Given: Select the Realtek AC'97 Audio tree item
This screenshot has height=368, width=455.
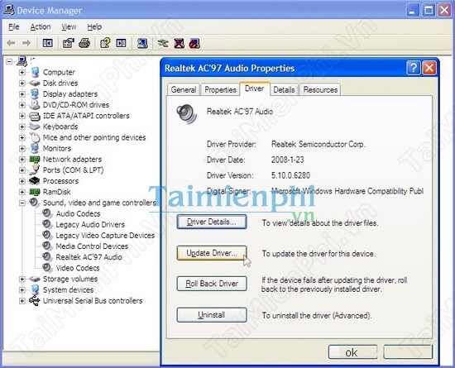Looking at the screenshot, I should click(x=89, y=257).
